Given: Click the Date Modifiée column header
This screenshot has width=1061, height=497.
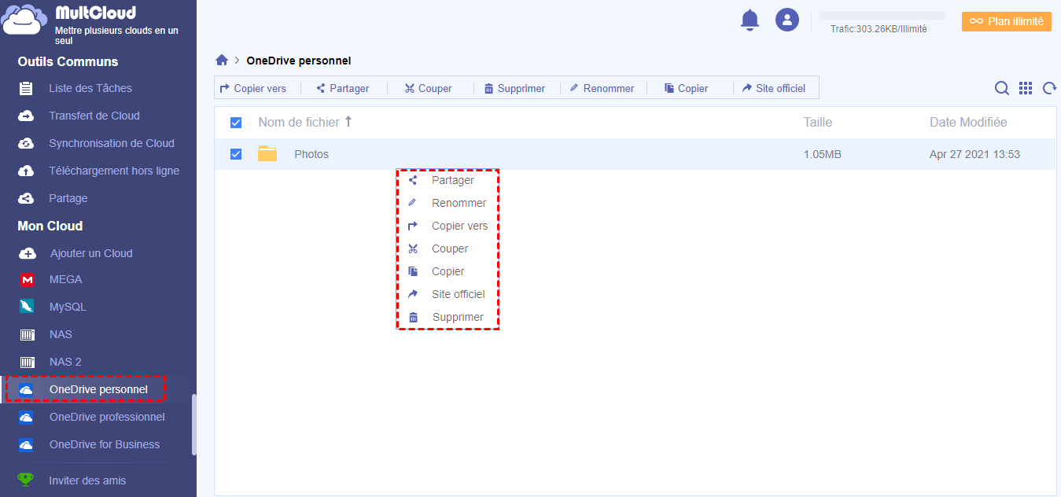Looking at the screenshot, I should pos(968,122).
